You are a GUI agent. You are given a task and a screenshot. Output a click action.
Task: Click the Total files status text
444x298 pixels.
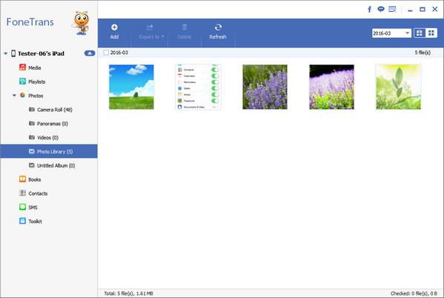[x=128, y=294]
